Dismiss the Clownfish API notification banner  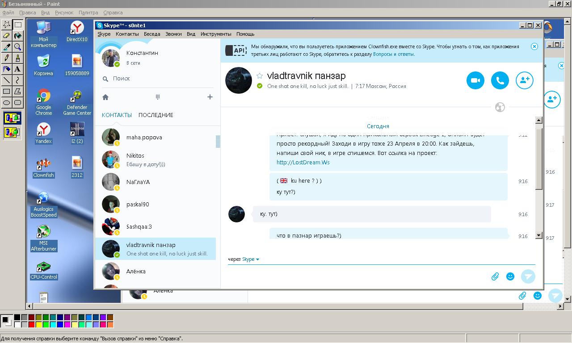click(x=534, y=46)
